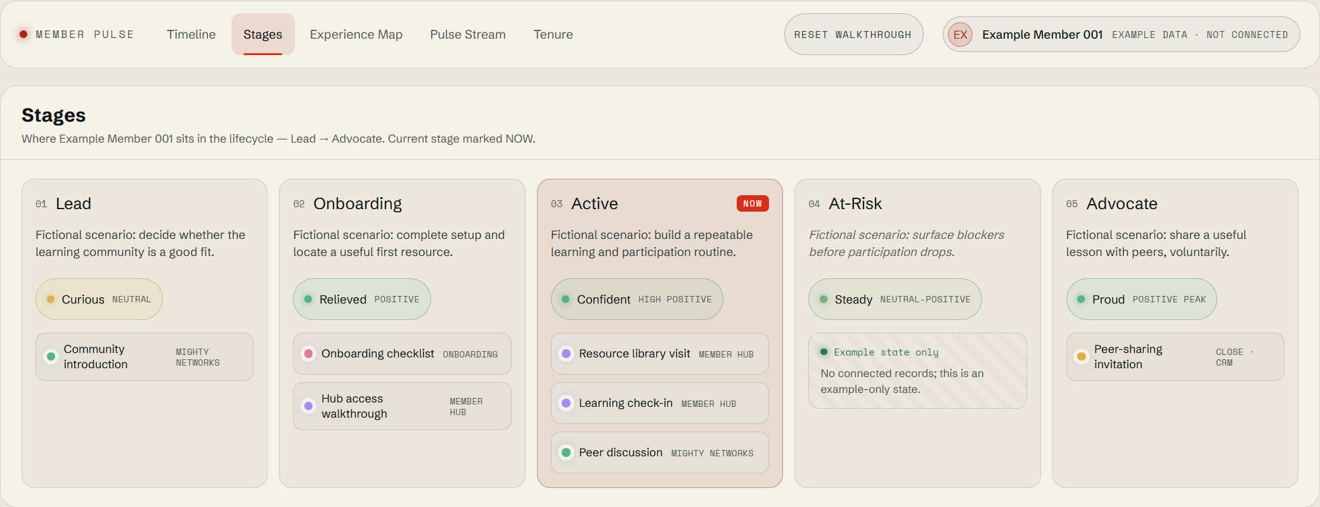This screenshot has height=507, width=1320.
Task: Click the EX avatar icon
Action: click(960, 34)
